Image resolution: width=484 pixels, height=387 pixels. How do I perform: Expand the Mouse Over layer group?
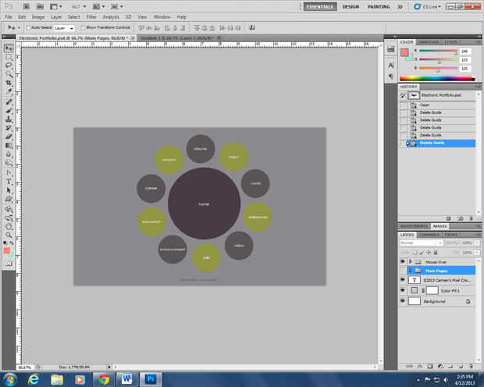[411, 261]
